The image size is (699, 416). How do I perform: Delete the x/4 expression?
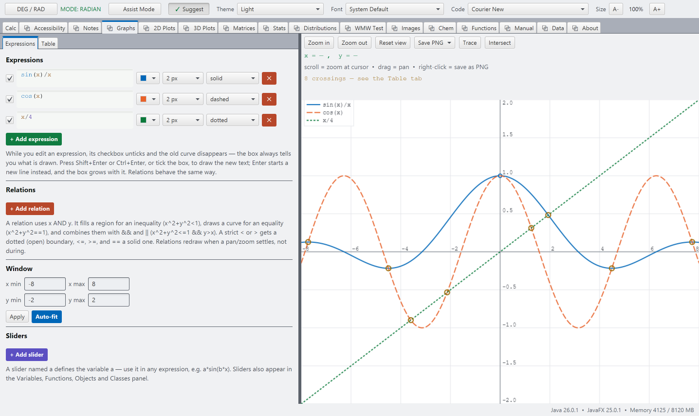click(269, 120)
